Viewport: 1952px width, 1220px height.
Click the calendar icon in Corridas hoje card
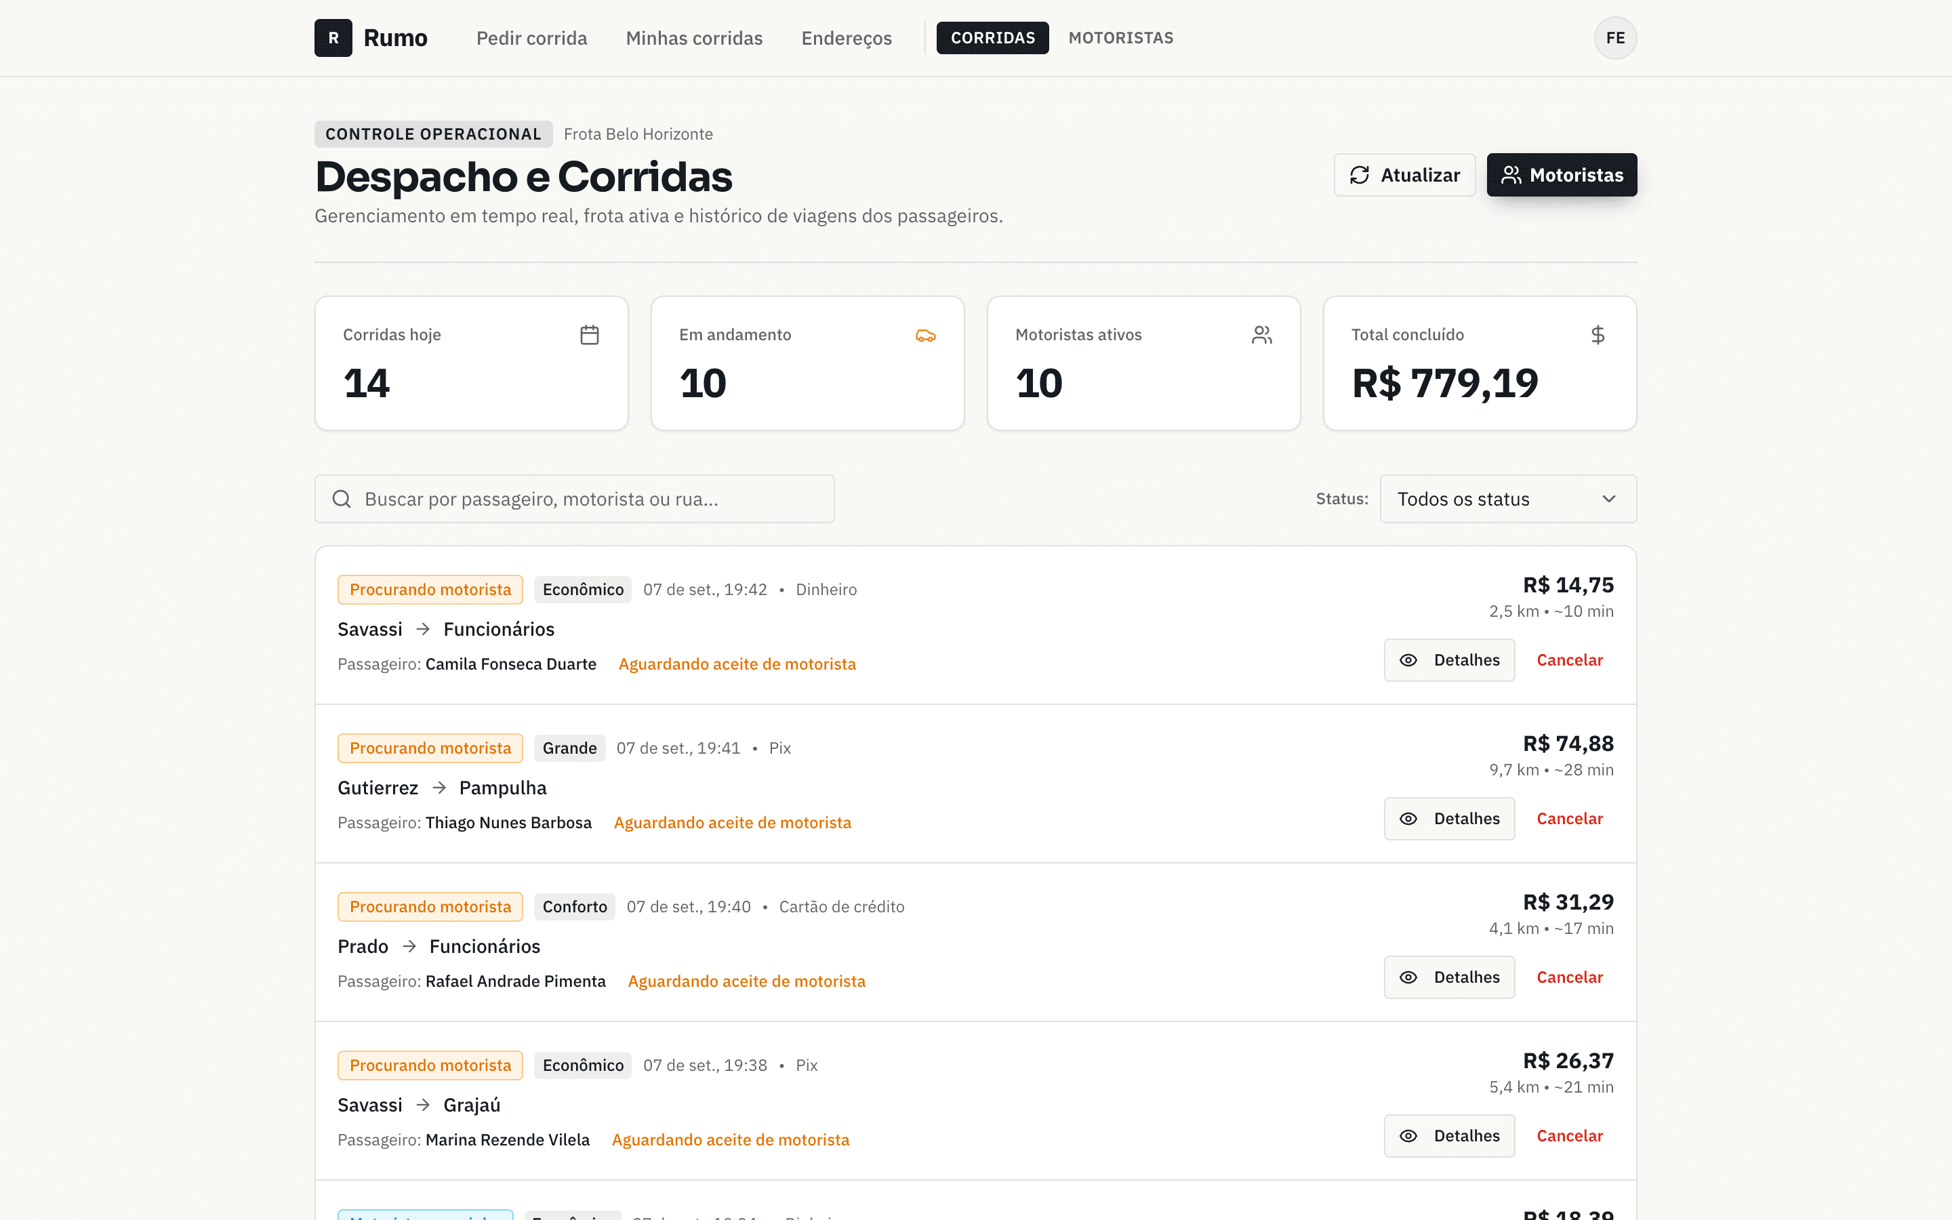point(590,335)
